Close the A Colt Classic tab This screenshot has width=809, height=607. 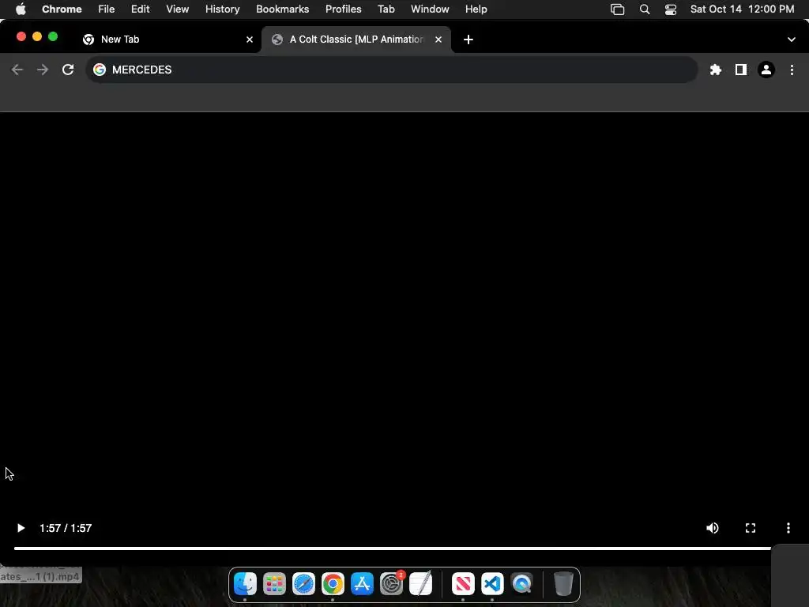coord(438,40)
